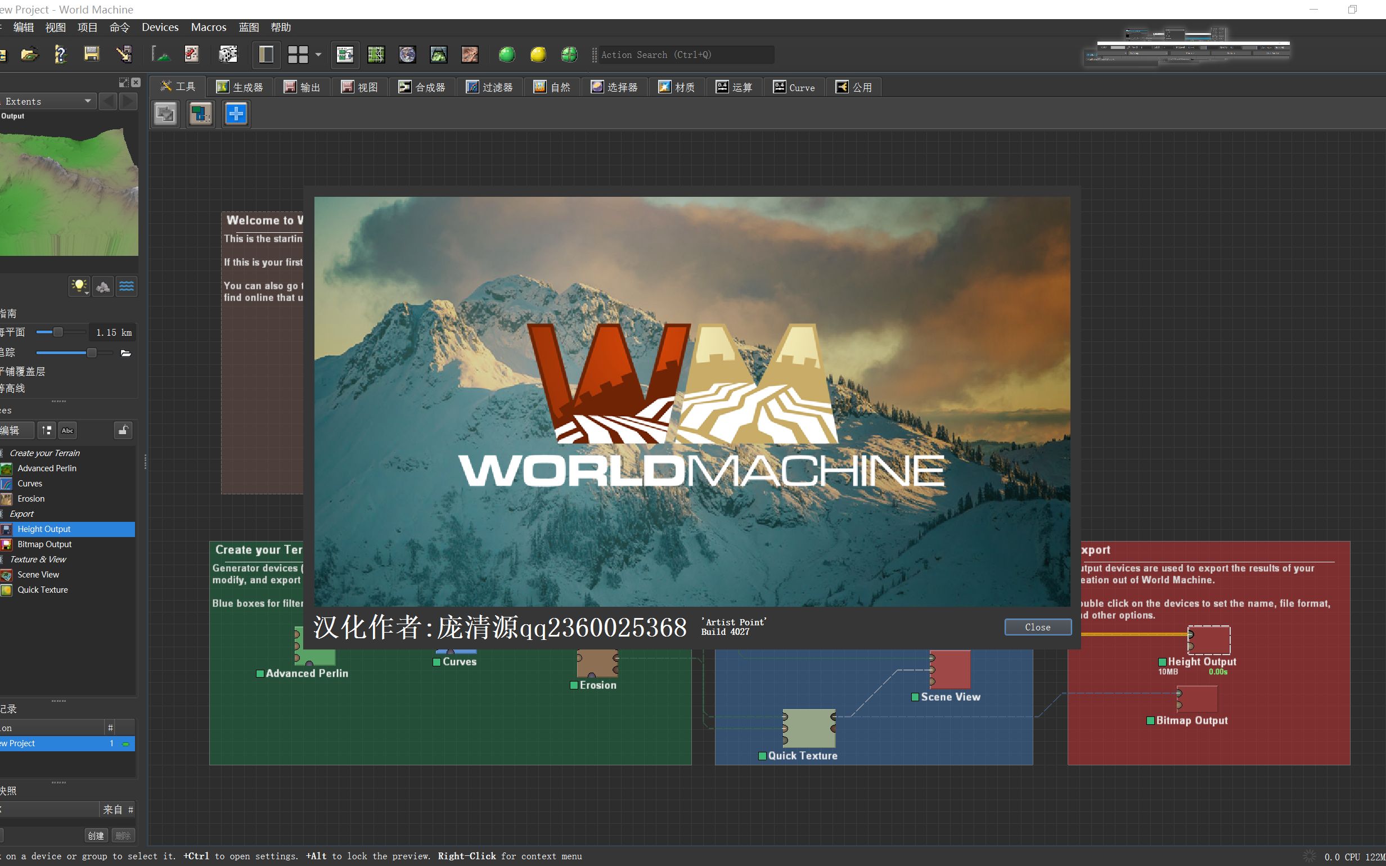Click the blue plus add-device icon
1386x866 pixels.
(x=236, y=114)
